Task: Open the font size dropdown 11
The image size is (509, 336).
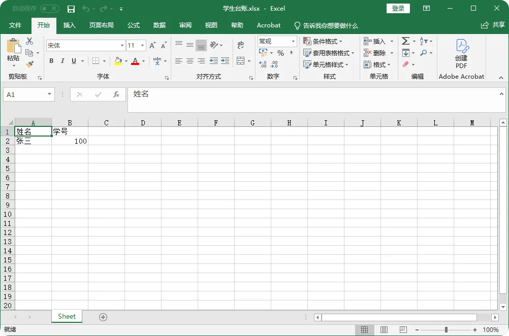Action: pyautogui.click(x=143, y=45)
